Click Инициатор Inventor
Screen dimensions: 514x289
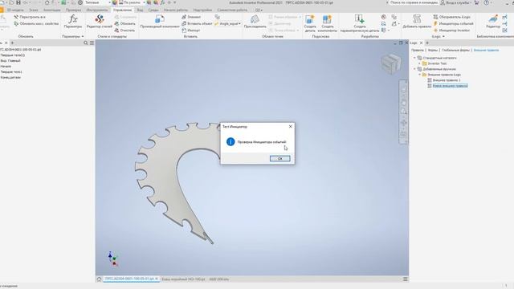tap(451, 31)
